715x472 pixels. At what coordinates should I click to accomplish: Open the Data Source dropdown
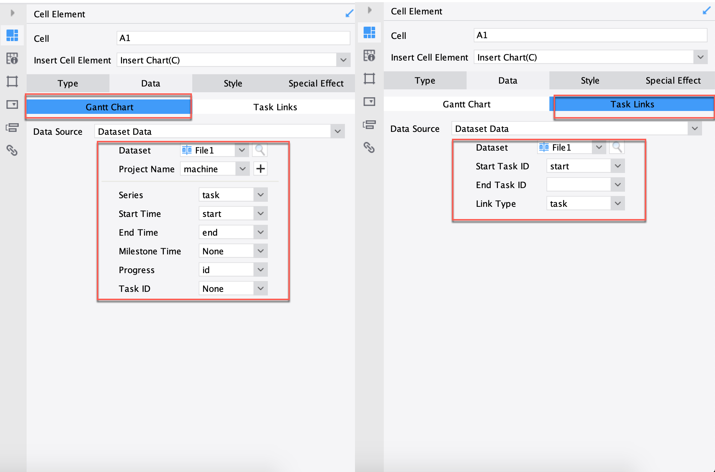coord(337,131)
